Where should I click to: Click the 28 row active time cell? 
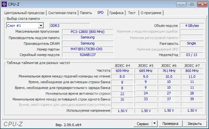point(192,93)
